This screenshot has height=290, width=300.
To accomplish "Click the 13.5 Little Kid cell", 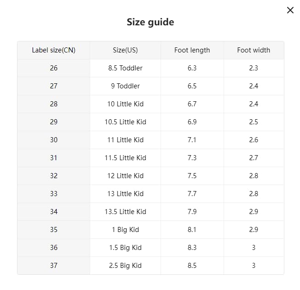I will click(125, 212).
